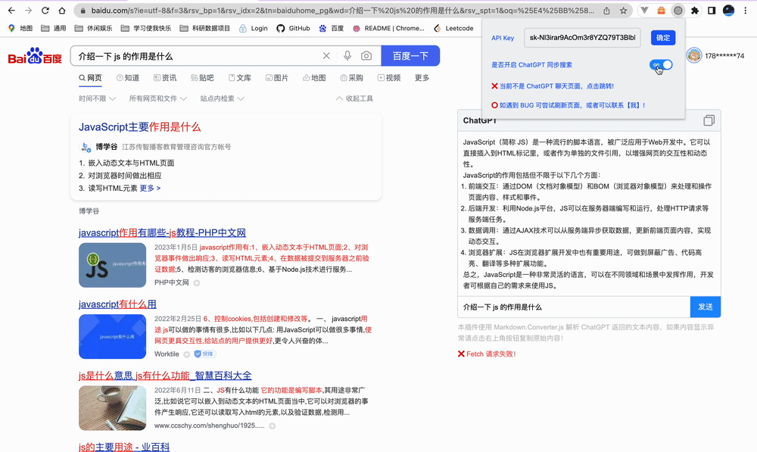This screenshot has height=452, width=757.
Task: Click the 如遇到 BUG 可尝试刷新页面 link
Action: coord(572,105)
